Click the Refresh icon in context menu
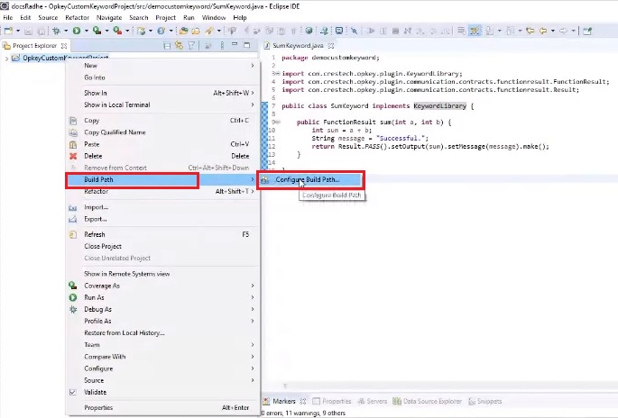This screenshot has height=418, width=618. pos(74,234)
